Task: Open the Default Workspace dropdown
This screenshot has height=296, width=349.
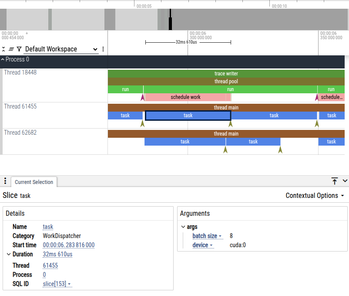Action: pyautogui.click(x=61, y=49)
